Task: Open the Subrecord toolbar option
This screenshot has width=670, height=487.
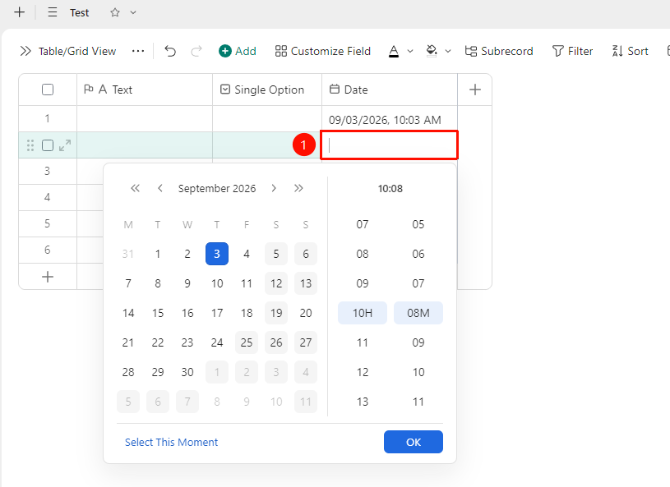Action: tap(499, 51)
